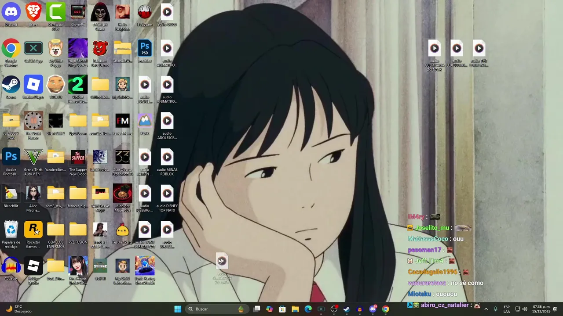The image size is (563, 316).
Task: Open Microsoft Store taskbar icon
Action: [x=282, y=309]
